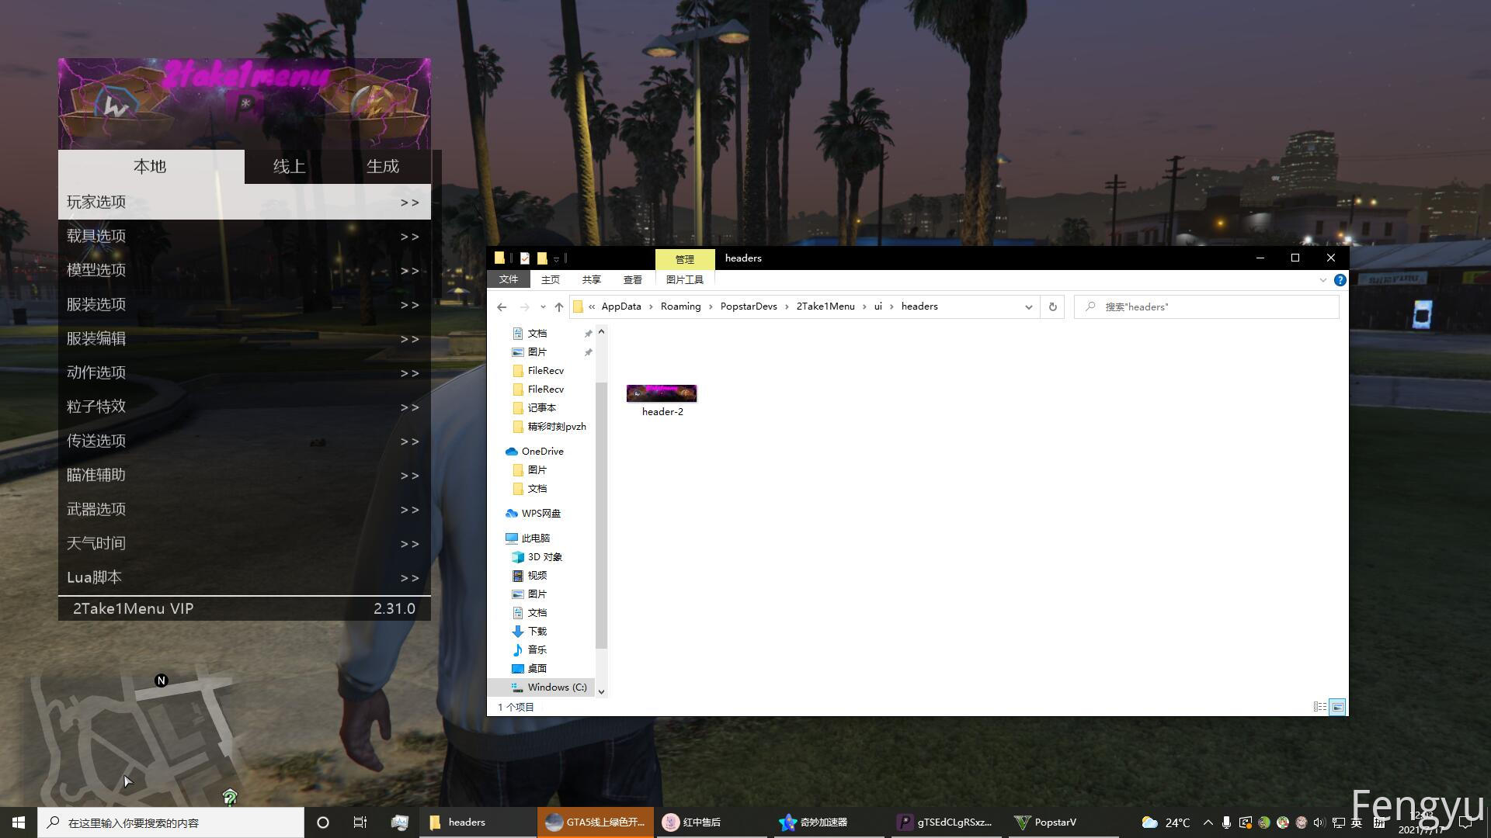Switch to details view layout
The width and height of the screenshot is (1491, 838).
[x=1319, y=707]
